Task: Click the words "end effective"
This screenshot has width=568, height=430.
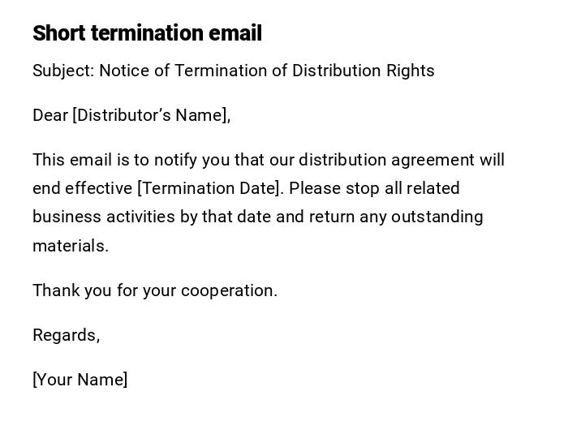Action: [83, 188]
